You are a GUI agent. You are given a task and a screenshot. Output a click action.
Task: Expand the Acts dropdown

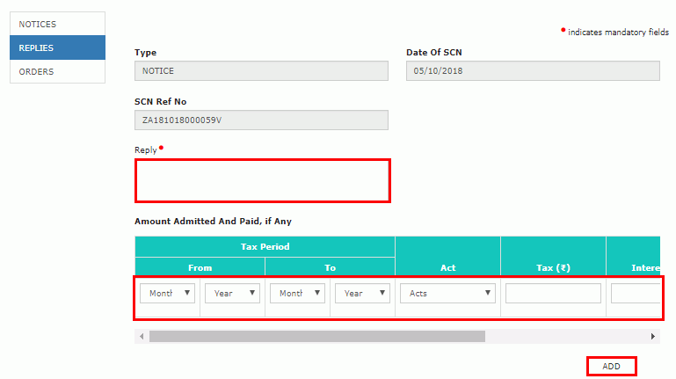pyautogui.click(x=448, y=293)
